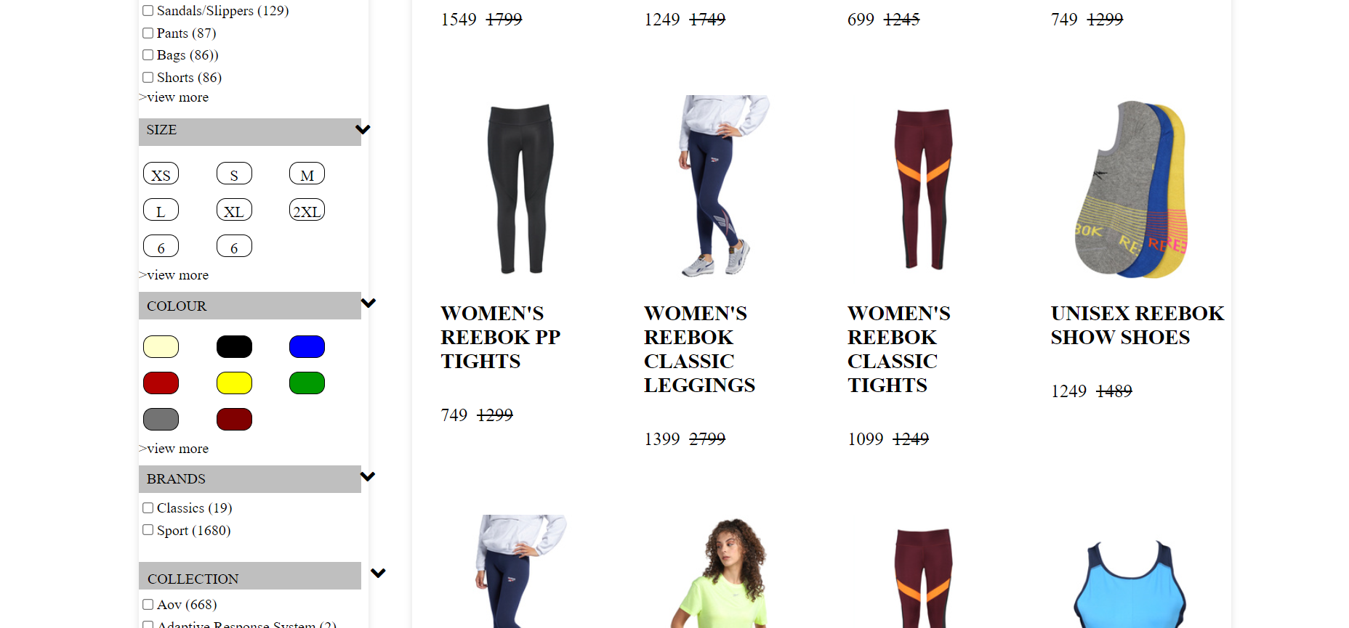1349x628 pixels.
Task: Toggle the COLLECTION section chevron
Action: [378, 573]
